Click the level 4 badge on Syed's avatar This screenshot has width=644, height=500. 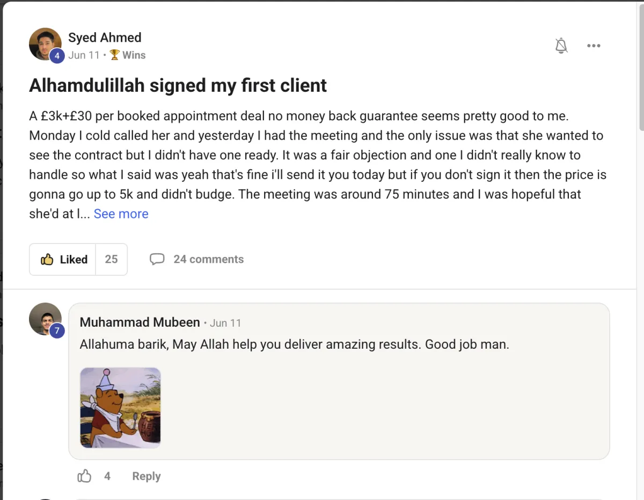click(57, 55)
